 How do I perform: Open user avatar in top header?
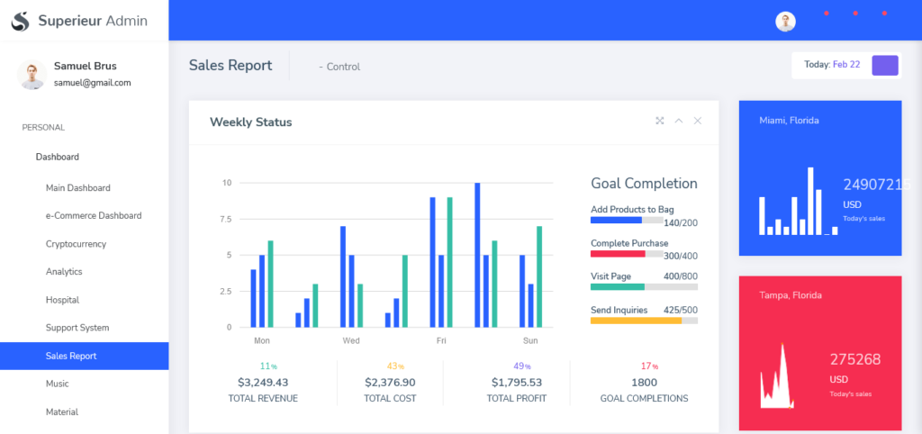[786, 22]
